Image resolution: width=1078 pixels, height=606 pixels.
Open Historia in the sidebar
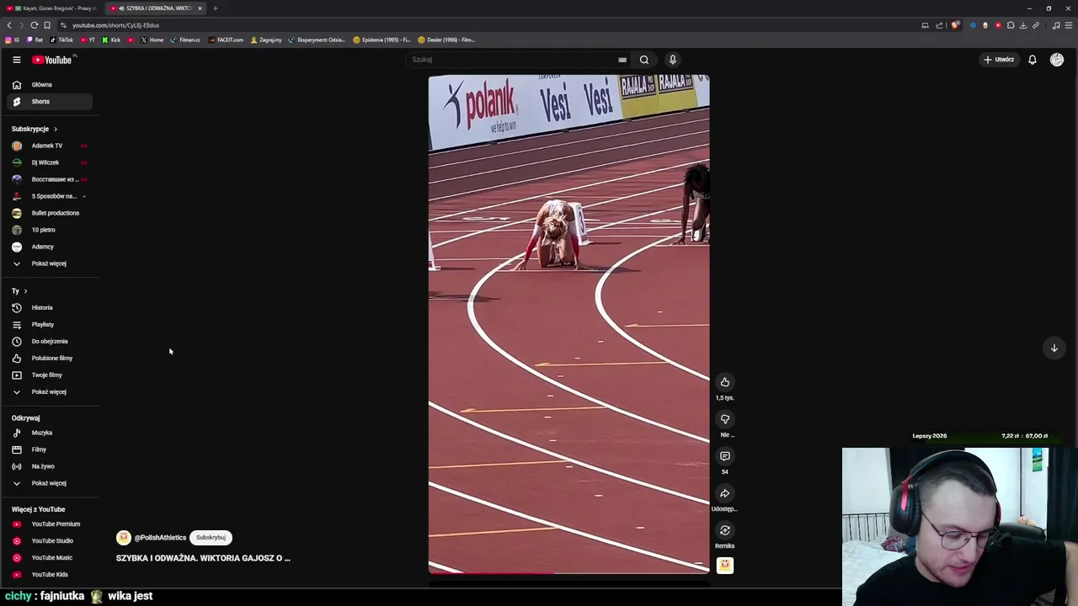(x=49, y=308)
